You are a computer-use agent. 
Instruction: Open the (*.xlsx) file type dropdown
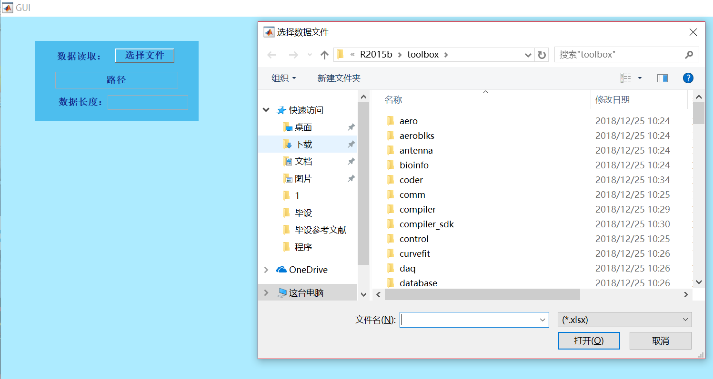[x=624, y=320]
